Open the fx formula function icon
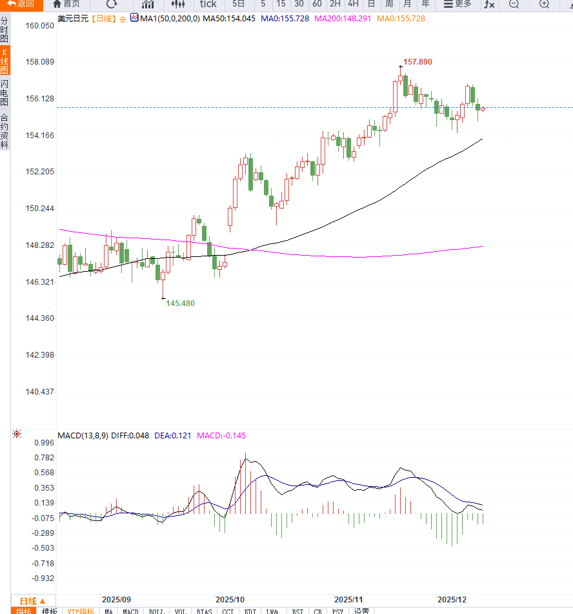This screenshot has width=573, height=614. 490,5
